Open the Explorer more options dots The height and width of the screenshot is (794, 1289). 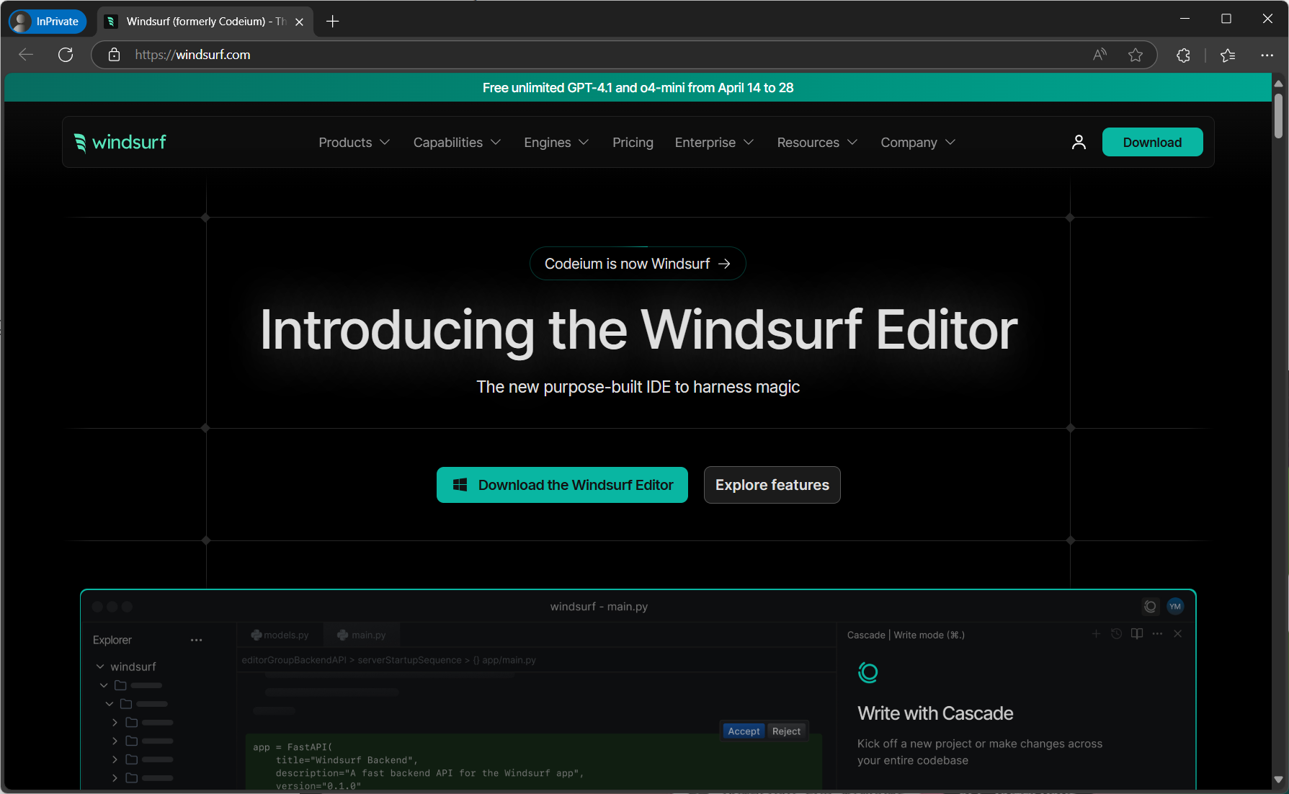[x=196, y=640]
